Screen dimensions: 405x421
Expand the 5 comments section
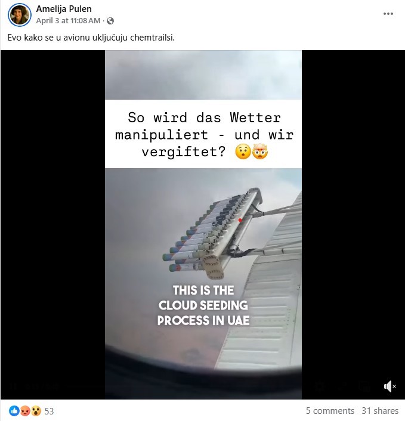[x=330, y=411]
